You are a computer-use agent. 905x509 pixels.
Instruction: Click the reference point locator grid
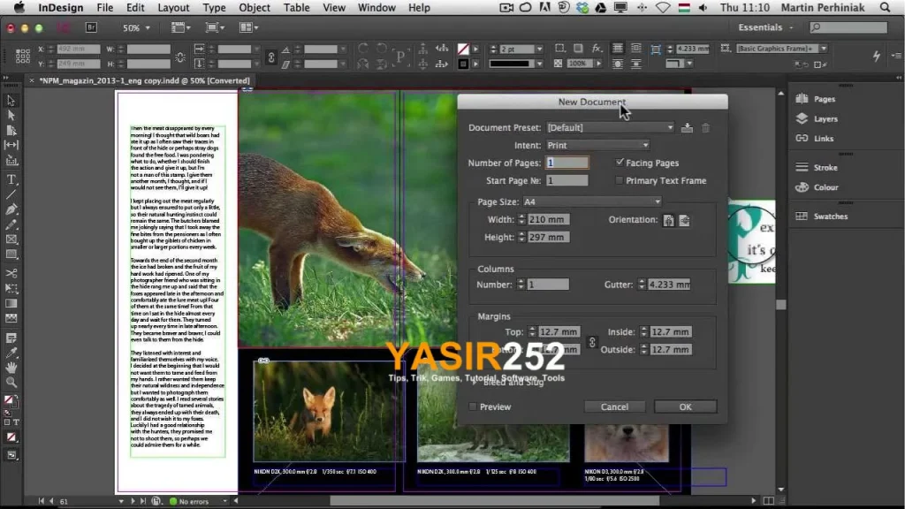pyautogui.click(x=22, y=56)
